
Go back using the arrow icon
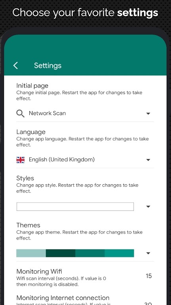point(15,66)
